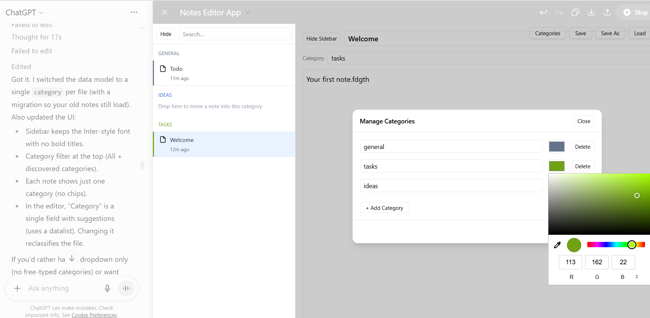Click the green color preview circle

574,245
